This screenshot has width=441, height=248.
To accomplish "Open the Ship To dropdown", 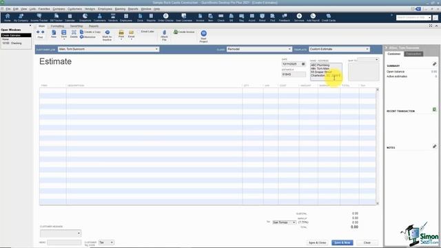I will click(x=377, y=60).
